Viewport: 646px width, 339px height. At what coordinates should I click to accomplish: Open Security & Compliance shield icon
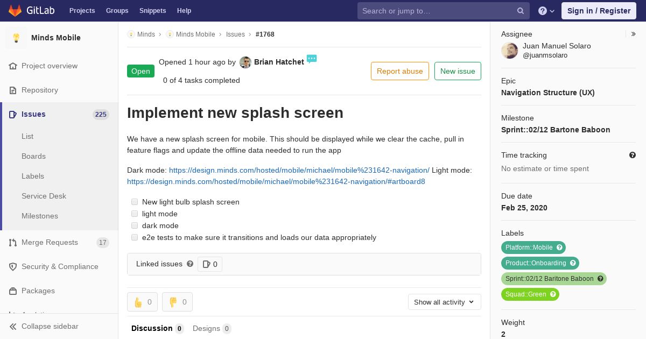[13, 266]
